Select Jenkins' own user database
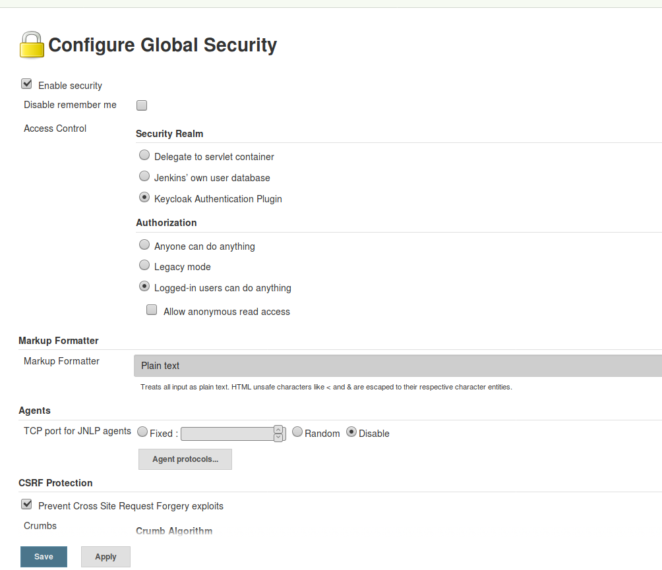The height and width of the screenshot is (570, 662). [144, 177]
